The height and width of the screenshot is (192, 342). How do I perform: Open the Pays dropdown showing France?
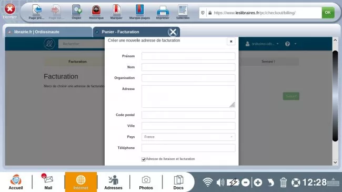188,137
